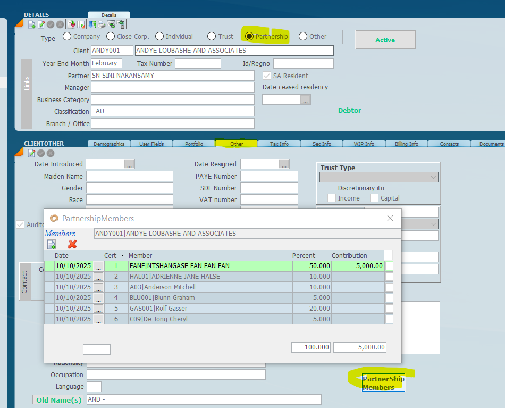Add a new member in PartnershipMembers dialog

(52, 244)
